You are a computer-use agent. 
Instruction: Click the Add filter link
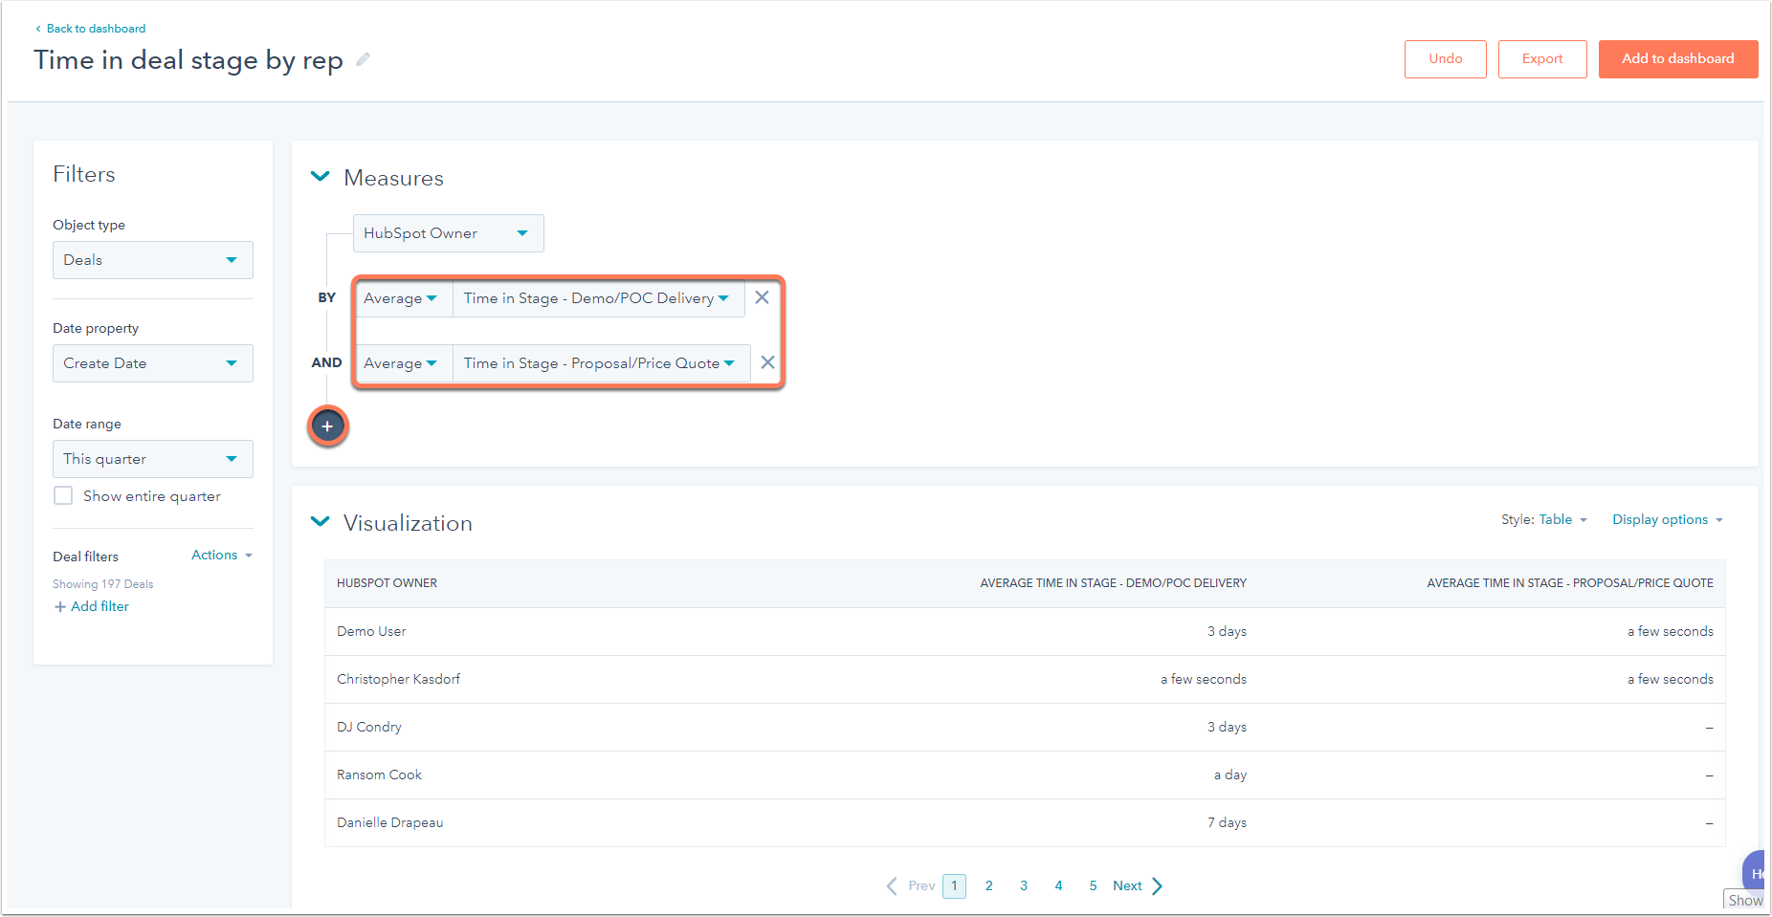point(100,607)
